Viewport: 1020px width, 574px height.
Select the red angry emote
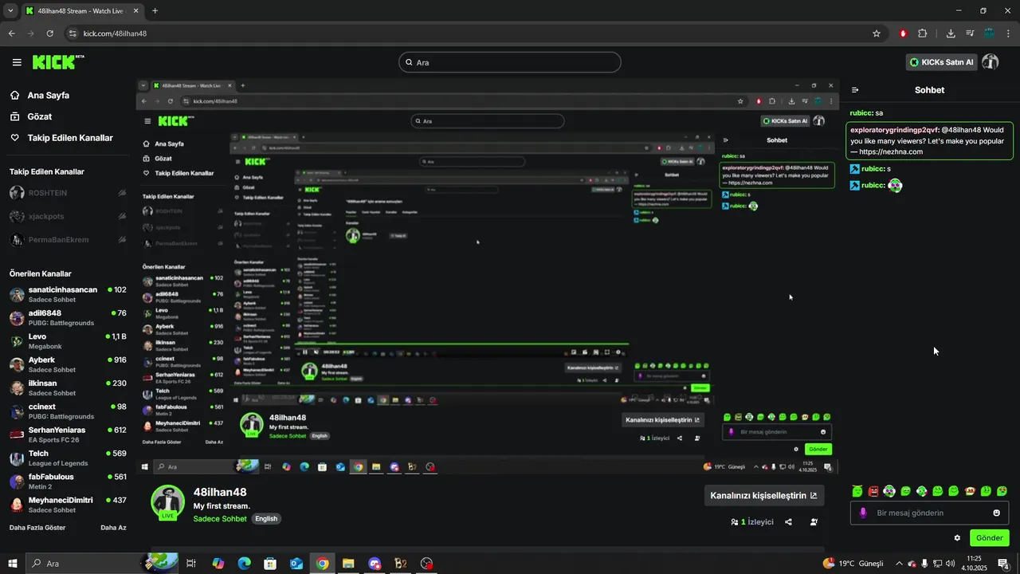[873, 491]
